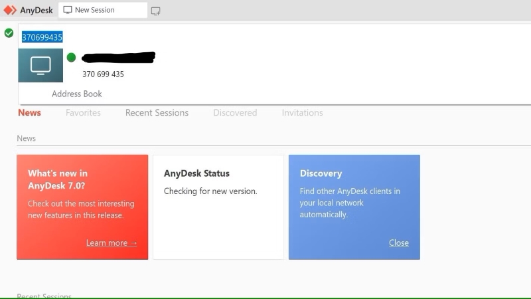The image size is (531, 299).
Task: Select the What's new in AnyDesk 7.0 card
Action: [x=82, y=207]
